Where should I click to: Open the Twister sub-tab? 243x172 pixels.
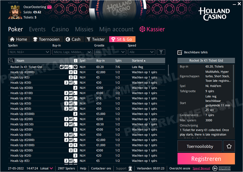point(96,39)
